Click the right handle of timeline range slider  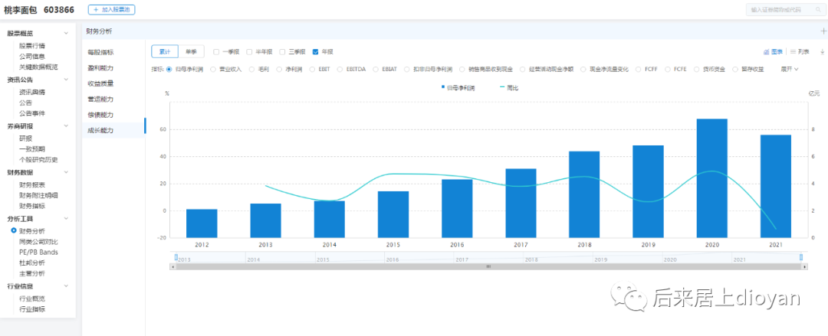pyautogui.click(x=801, y=258)
